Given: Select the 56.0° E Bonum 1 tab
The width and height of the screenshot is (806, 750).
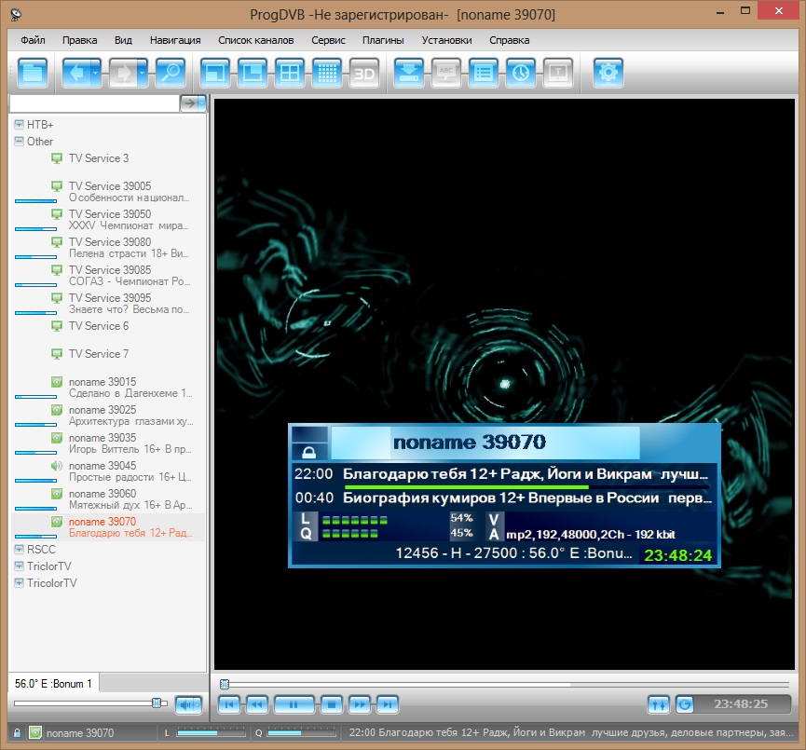Looking at the screenshot, I should (53, 684).
